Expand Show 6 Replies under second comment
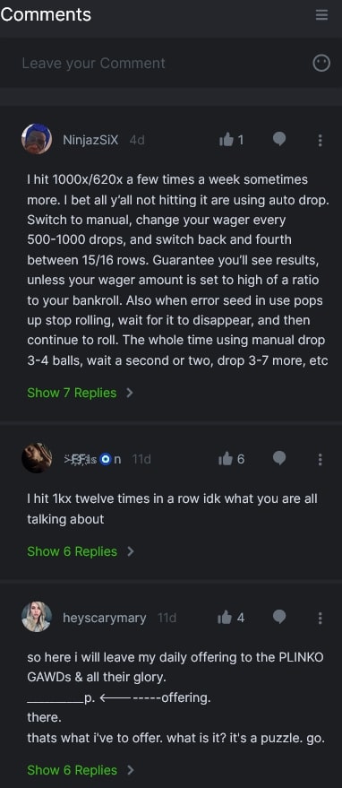This screenshot has height=788, width=342. click(80, 551)
